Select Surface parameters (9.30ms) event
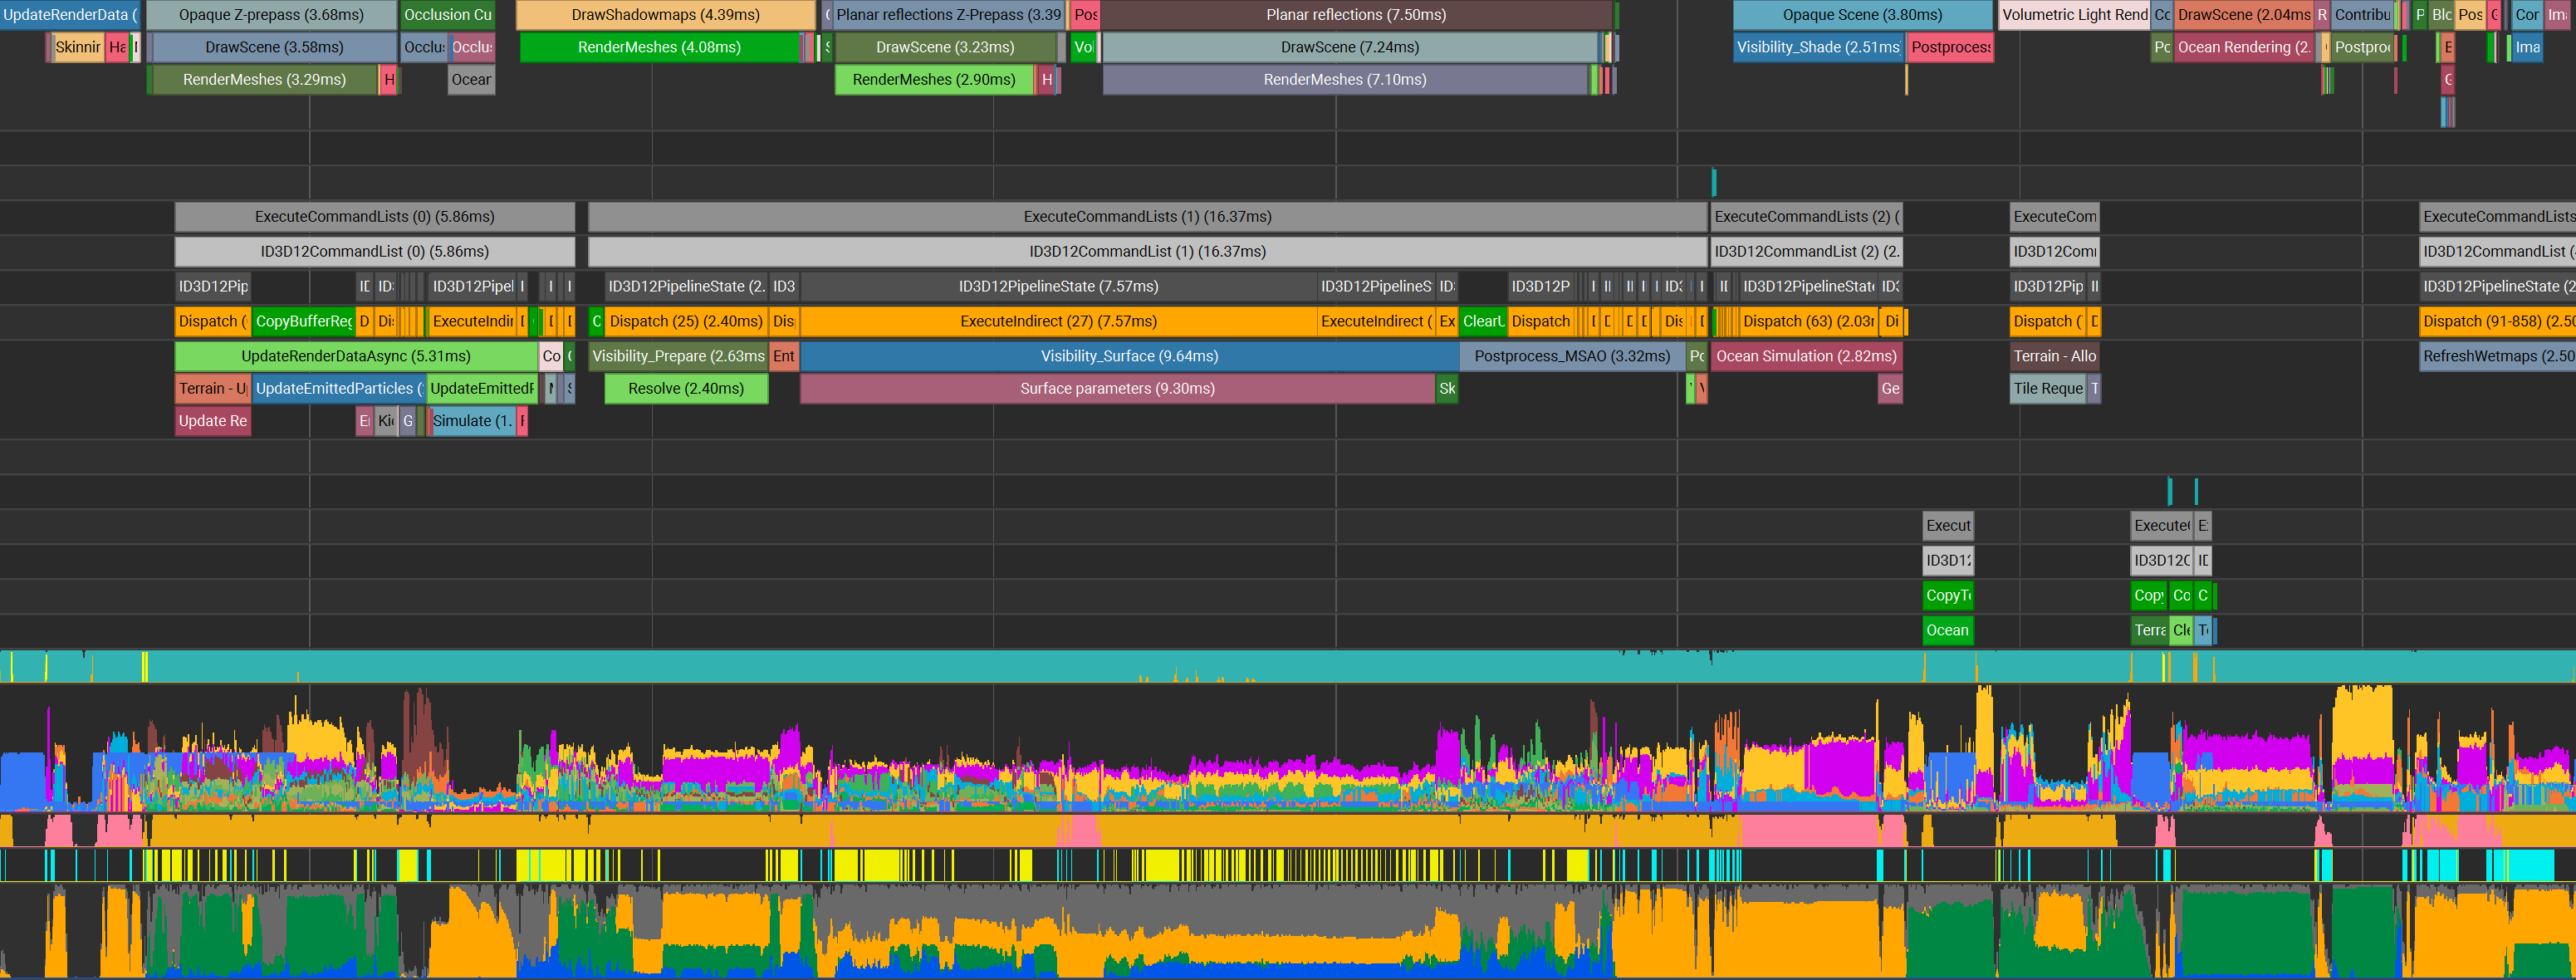The height and width of the screenshot is (980, 2576). (x=1117, y=389)
